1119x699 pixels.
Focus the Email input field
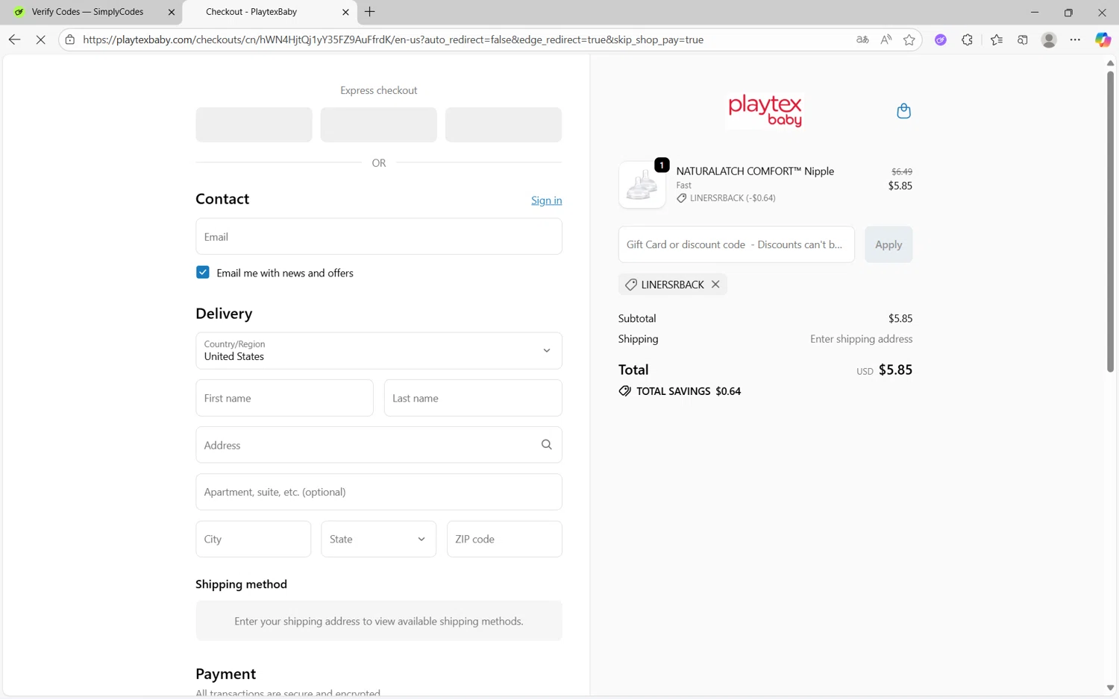(379, 236)
